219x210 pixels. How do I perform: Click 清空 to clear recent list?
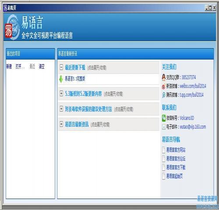(x=42, y=66)
